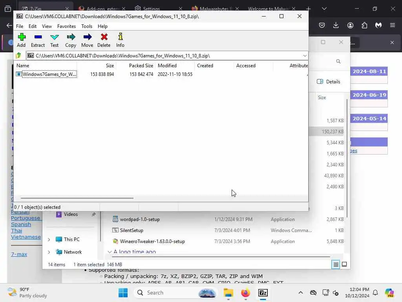Image resolution: width=402 pixels, height=302 pixels.
Task: Open the Firefox extensions puzzle icon
Action: click(364, 25)
